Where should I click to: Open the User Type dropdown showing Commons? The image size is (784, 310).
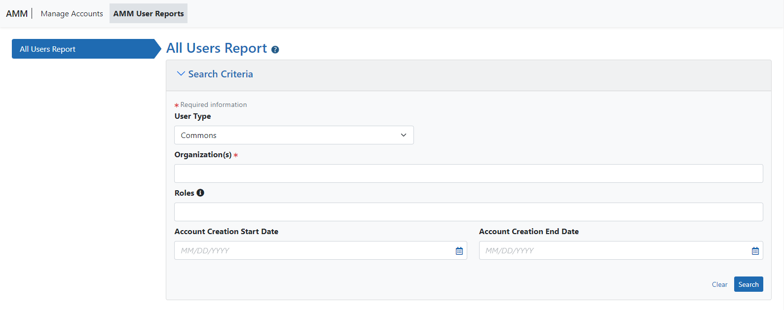pyautogui.click(x=294, y=135)
